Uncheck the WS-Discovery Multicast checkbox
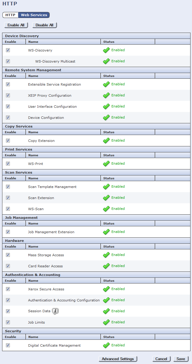 point(8,61)
